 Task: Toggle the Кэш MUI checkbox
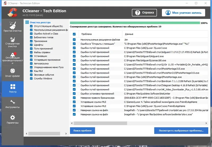point(31,71)
